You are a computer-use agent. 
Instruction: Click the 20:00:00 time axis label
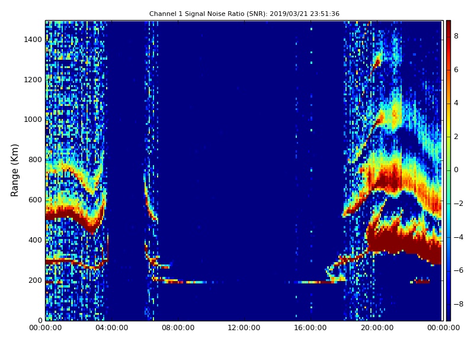point(377,328)
